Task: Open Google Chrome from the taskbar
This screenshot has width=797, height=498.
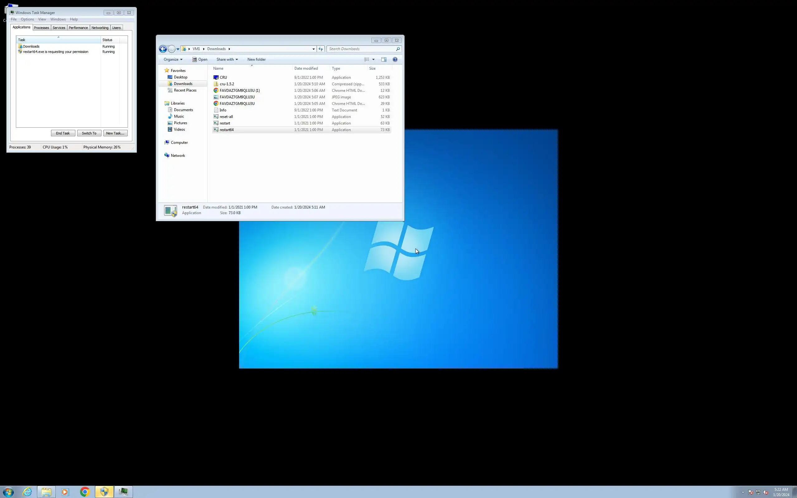Action: pyautogui.click(x=85, y=492)
